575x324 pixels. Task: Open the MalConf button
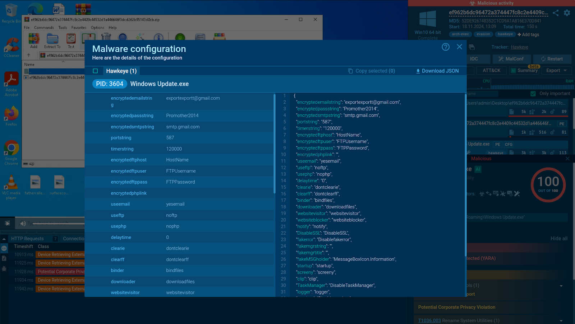pos(511,59)
